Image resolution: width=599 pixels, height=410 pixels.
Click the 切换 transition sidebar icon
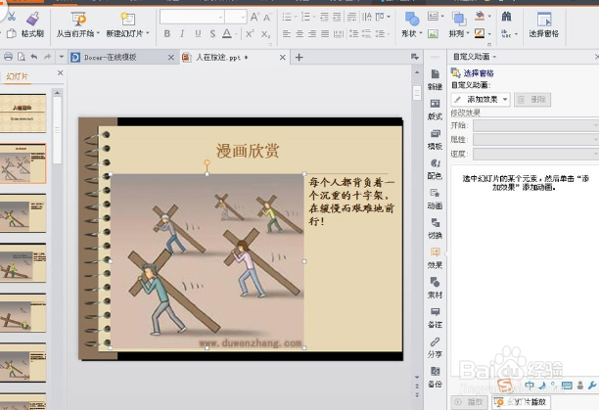[x=436, y=228]
